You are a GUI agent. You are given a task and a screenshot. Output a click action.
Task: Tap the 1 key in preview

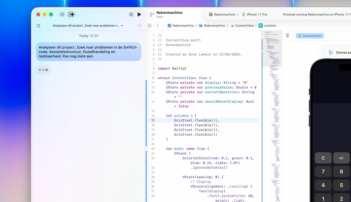click(323, 198)
